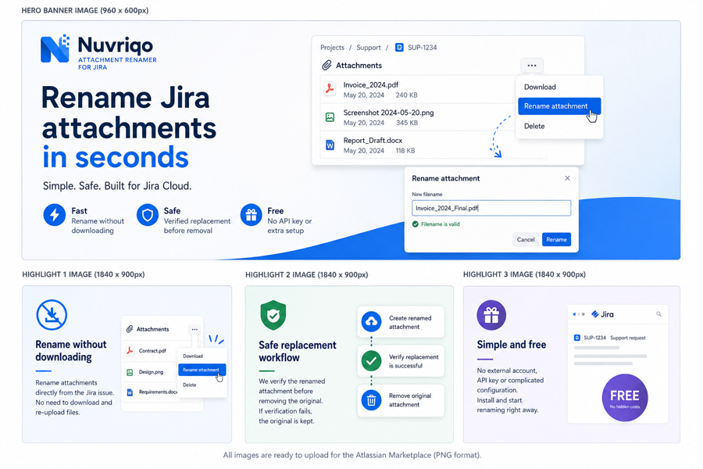Click the paperclip icon next to hero Attachments heading
703x469 pixels.
(x=327, y=66)
